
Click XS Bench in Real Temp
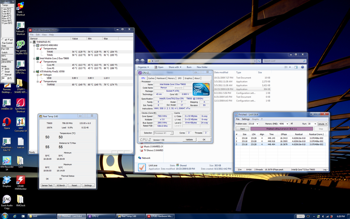61,185
